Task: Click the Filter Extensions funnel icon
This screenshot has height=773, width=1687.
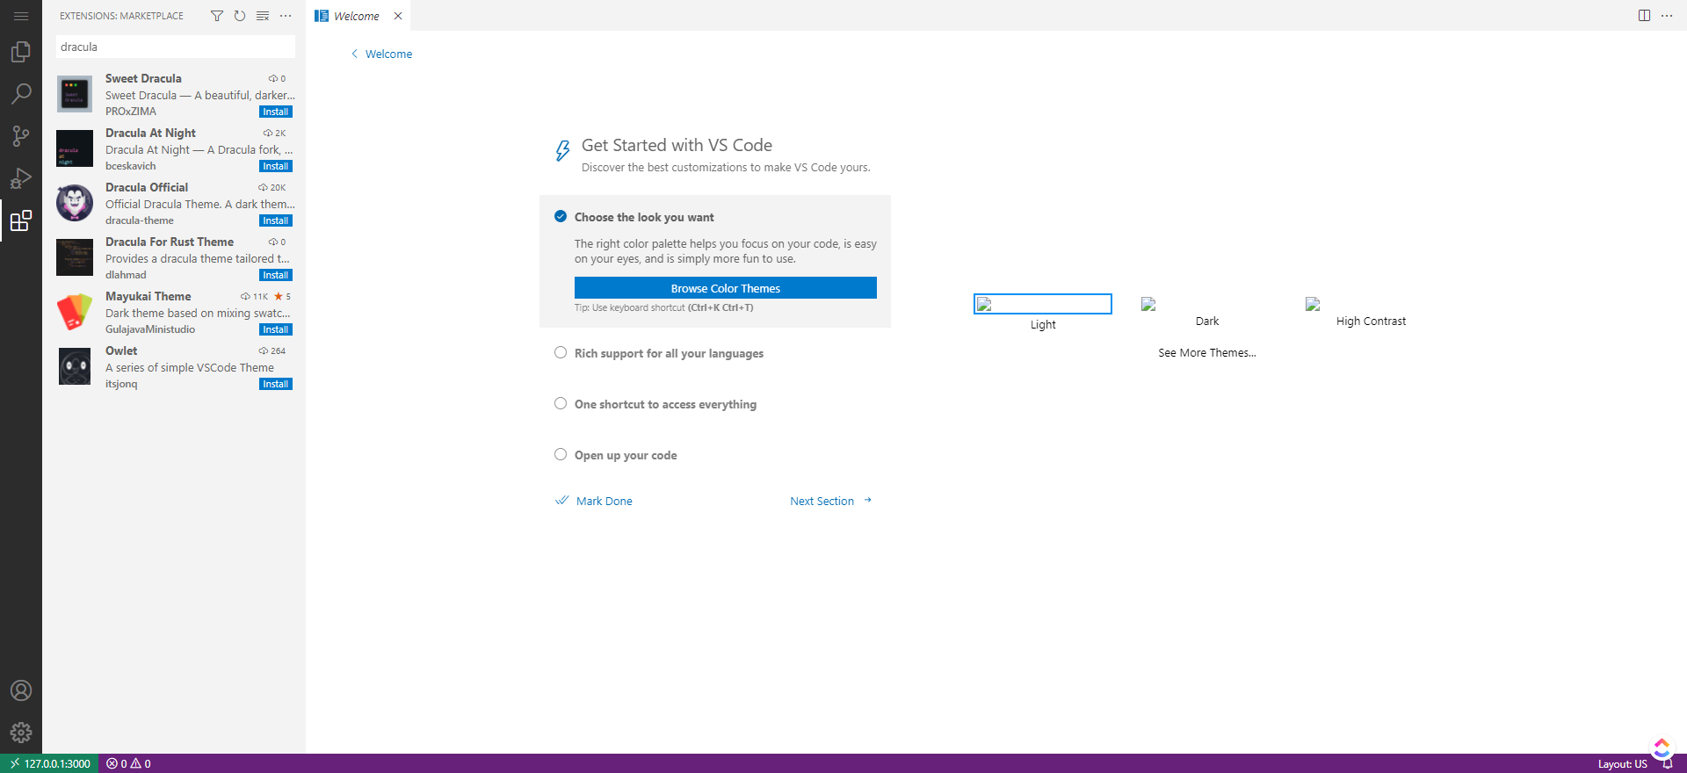Action: pos(217,16)
